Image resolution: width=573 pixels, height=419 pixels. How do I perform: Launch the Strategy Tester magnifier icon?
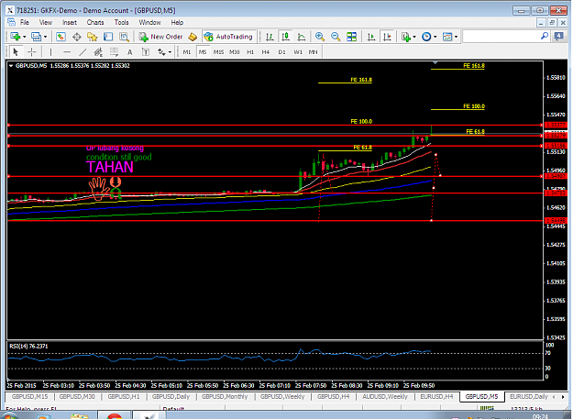(125, 37)
